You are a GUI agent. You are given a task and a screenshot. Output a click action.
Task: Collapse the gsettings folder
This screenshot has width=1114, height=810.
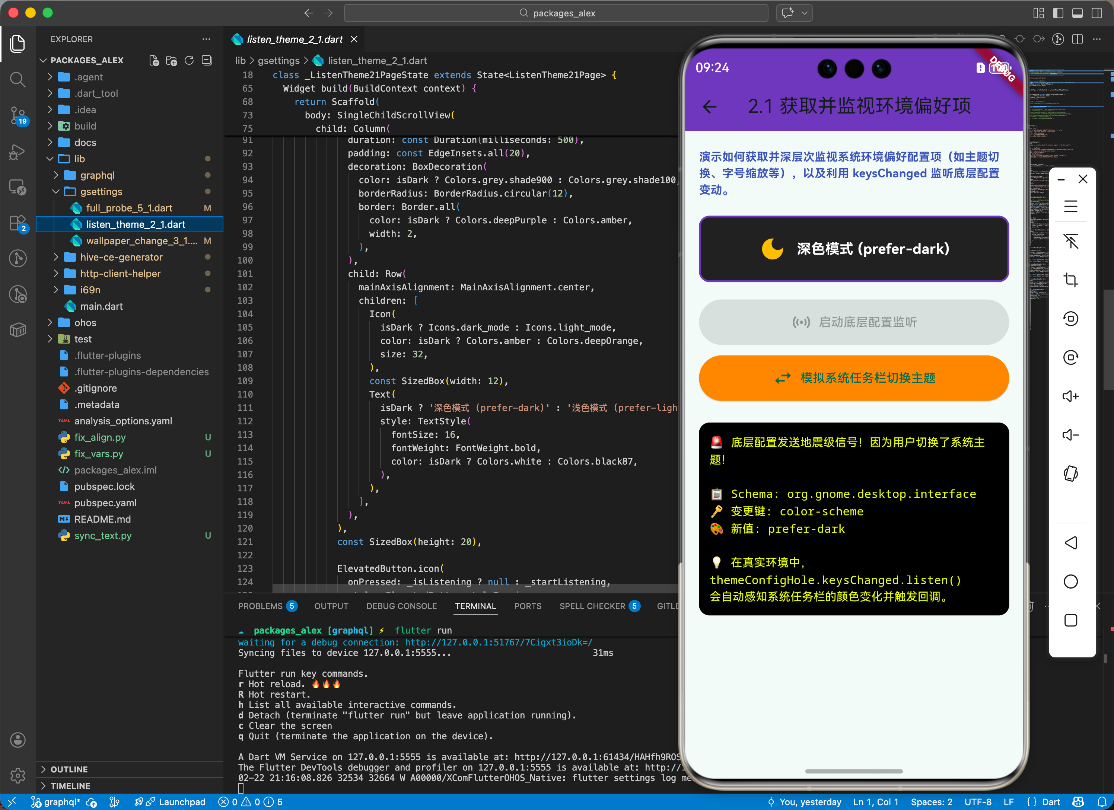[101, 192]
